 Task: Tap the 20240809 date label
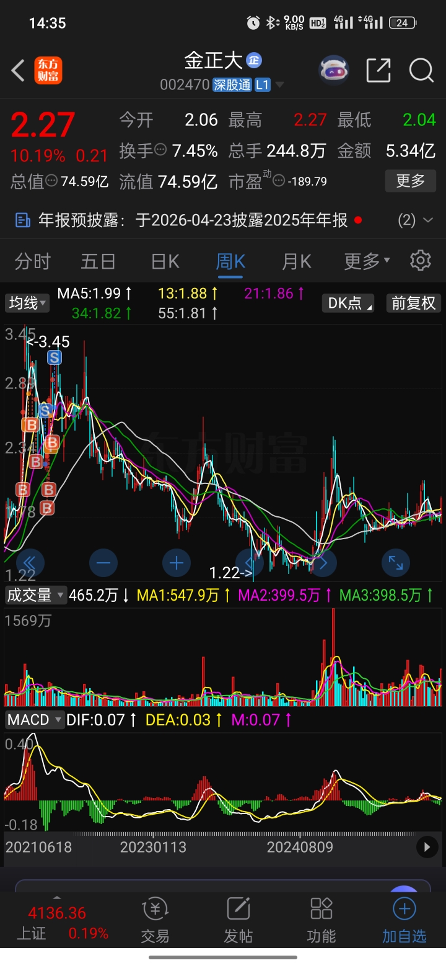pos(300,847)
